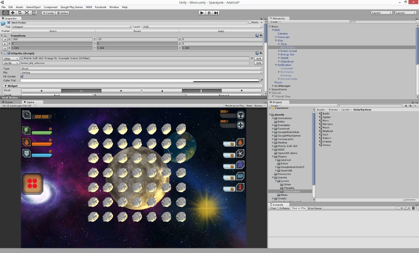The image size is (419, 253).
Task: Click the Apply prefab button
Action: pyautogui.click(x=221, y=31)
